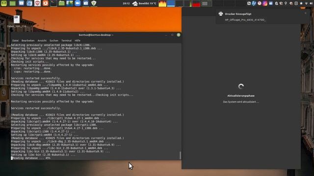Click the printer icon in the notification
314x176 pixels.
[221, 14]
